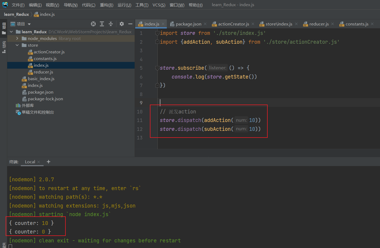Hide the project panel with minus icon
This screenshot has width=380, height=248.
[x=130, y=24]
